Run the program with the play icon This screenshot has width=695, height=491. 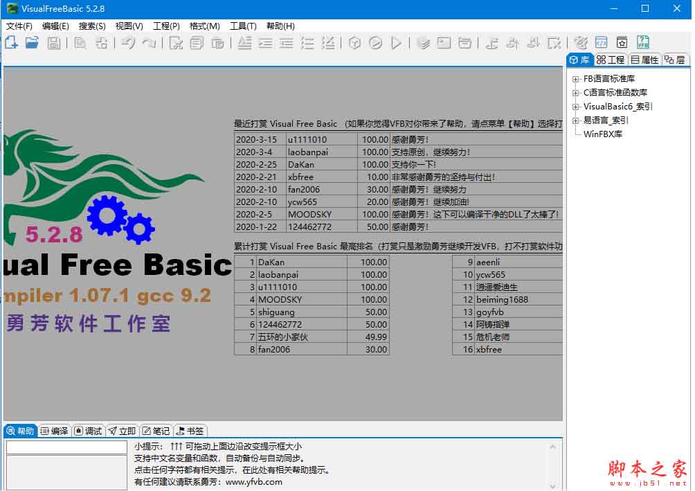tap(396, 42)
